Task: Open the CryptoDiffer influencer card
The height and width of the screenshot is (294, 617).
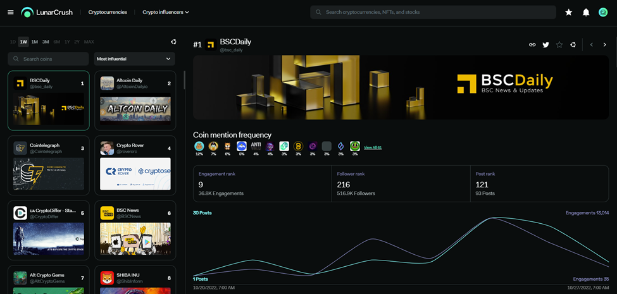Action: [x=48, y=230]
